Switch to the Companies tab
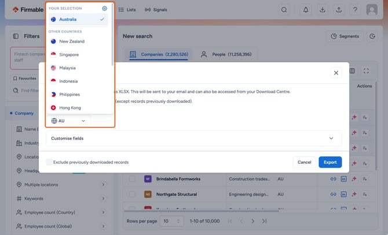Viewport: 388px width, 235px height. [159, 54]
